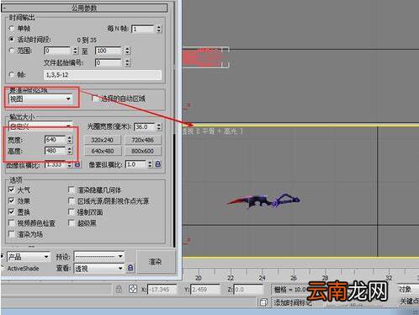Toggle the selection lock icon in status bar
This screenshot has width=419, height=315.
click(x=119, y=289)
